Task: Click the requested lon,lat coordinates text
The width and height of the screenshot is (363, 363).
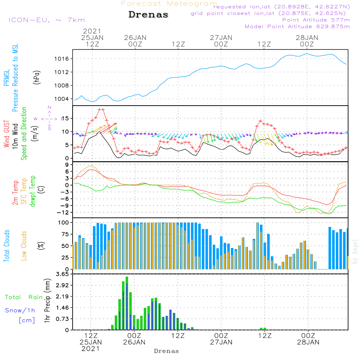Action: 281,7
